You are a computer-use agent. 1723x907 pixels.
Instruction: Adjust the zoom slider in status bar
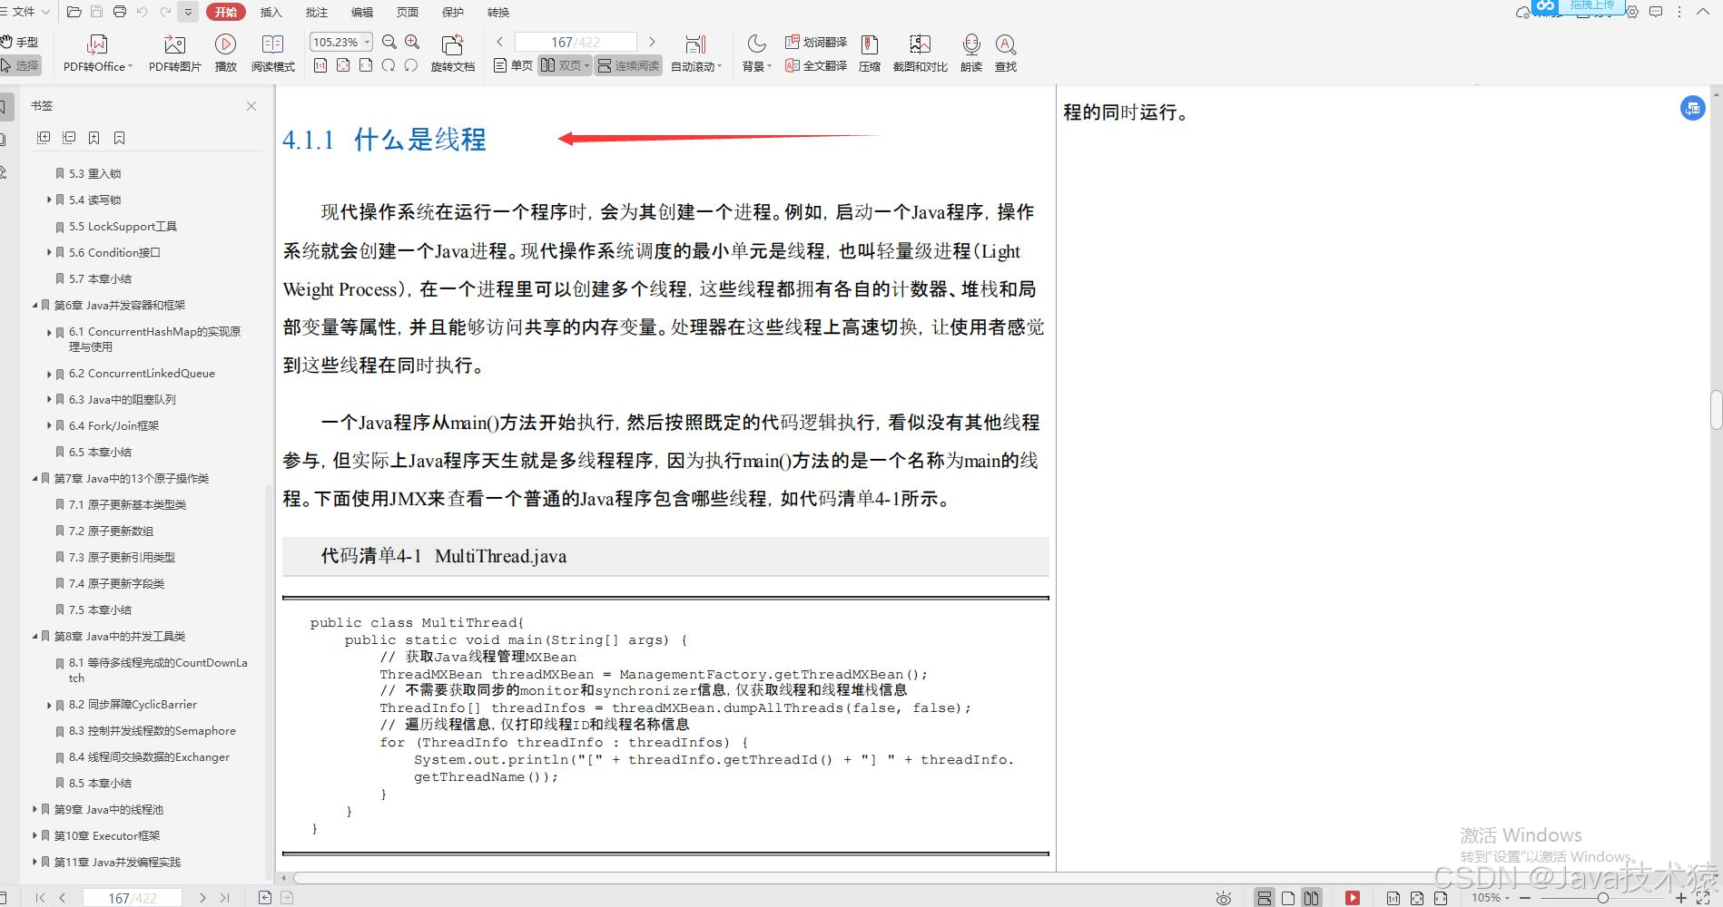pyautogui.click(x=1603, y=898)
